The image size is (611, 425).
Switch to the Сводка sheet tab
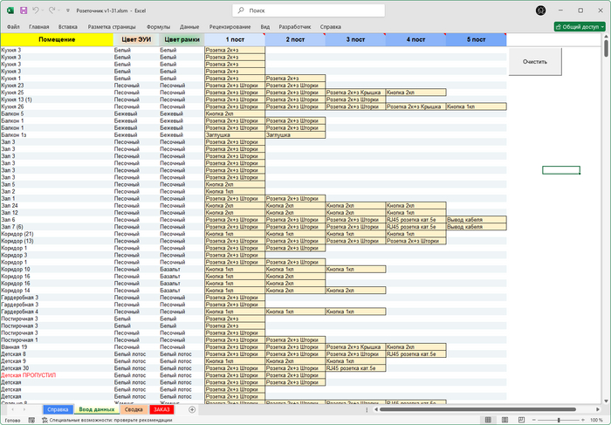point(133,409)
